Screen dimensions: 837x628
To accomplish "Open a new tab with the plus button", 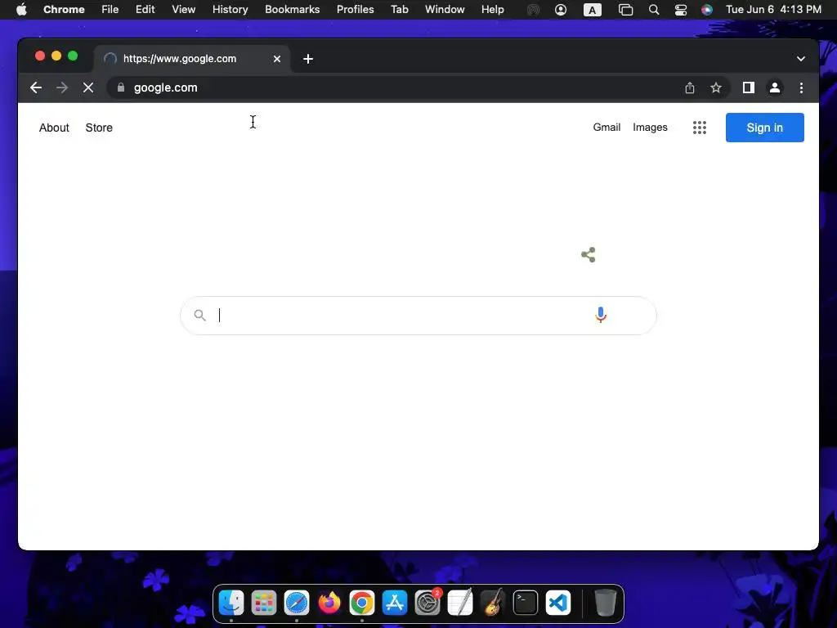I will click(308, 59).
